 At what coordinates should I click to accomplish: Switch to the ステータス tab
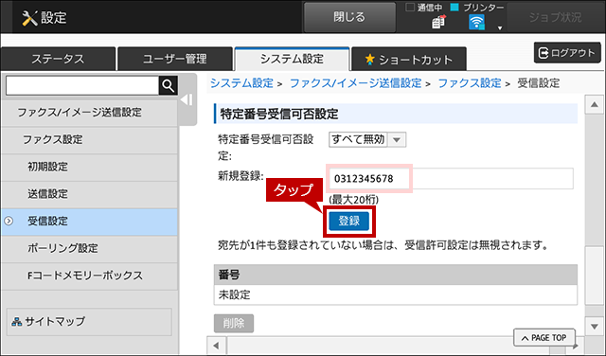point(58,59)
